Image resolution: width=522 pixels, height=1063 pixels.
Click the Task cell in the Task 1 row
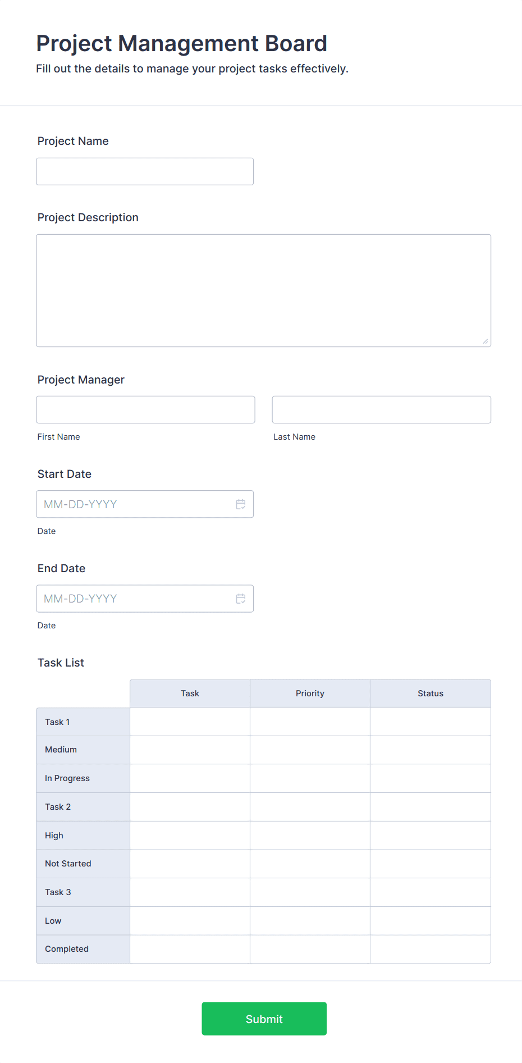pyautogui.click(x=190, y=722)
